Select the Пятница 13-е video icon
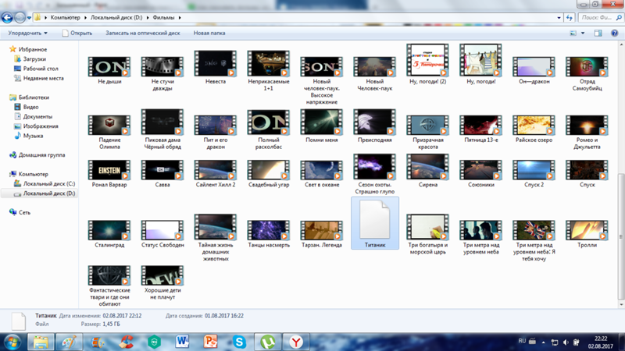 480,125
